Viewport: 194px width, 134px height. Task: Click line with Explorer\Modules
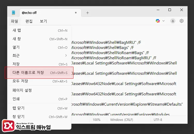coord(120,114)
